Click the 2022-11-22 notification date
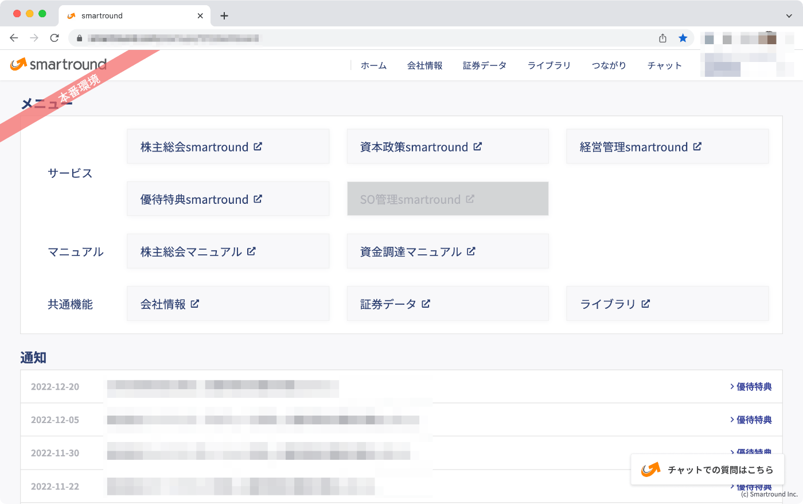 (55, 487)
